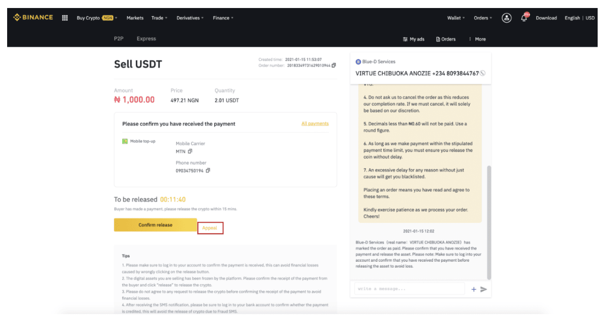
Task: Open P2P Orders in sub-navigation
Action: [x=446, y=39]
